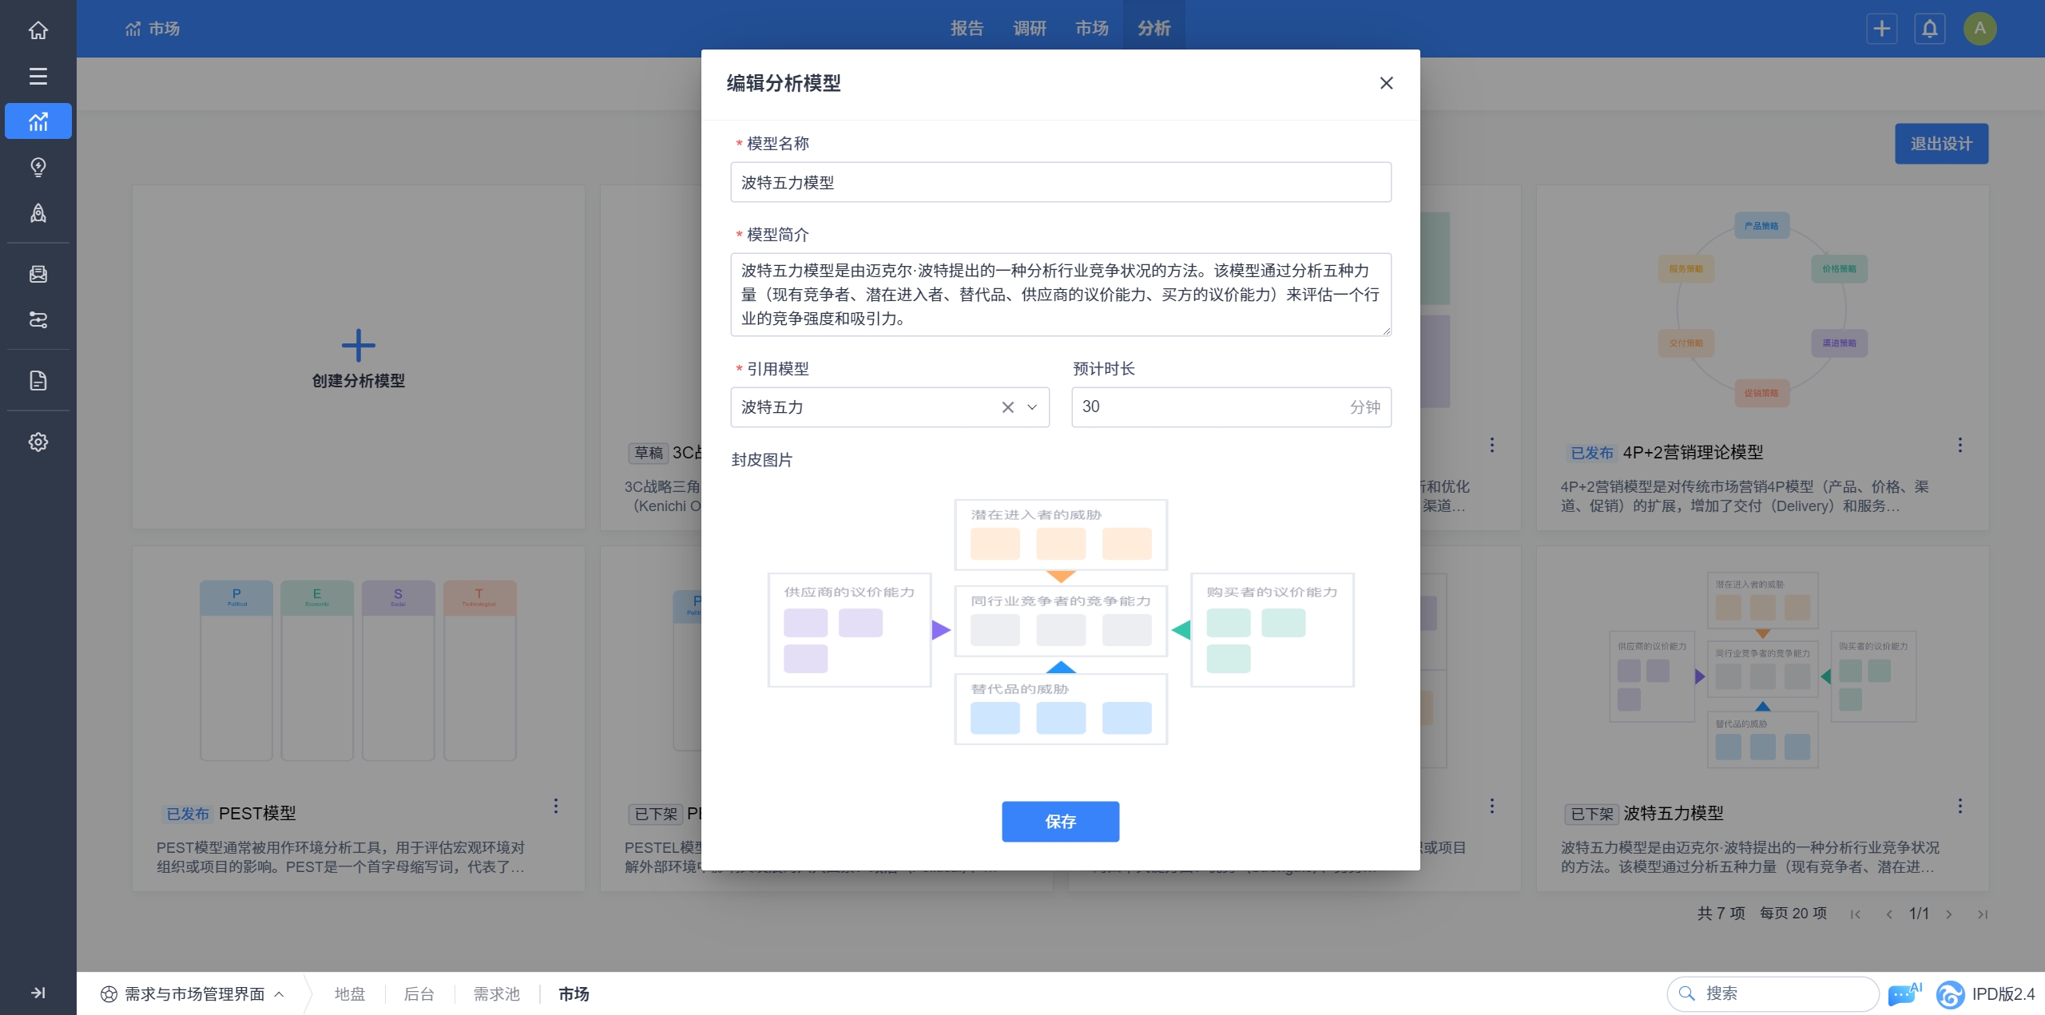This screenshot has width=2045, height=1015.
Task: Expand the sidebar with arrow icon
Action: point(38,993)
